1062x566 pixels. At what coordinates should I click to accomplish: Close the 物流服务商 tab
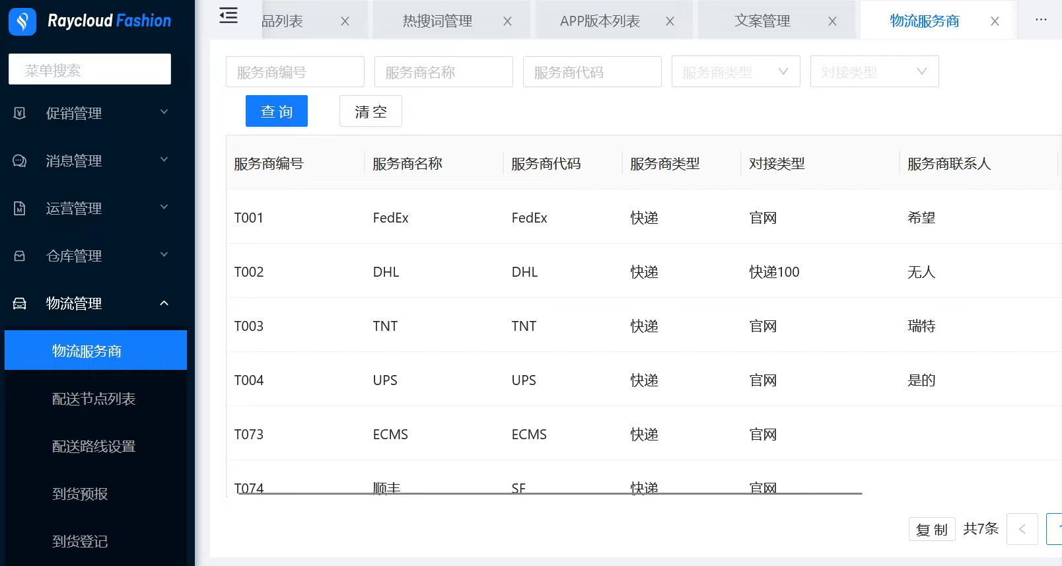[995, 21]
